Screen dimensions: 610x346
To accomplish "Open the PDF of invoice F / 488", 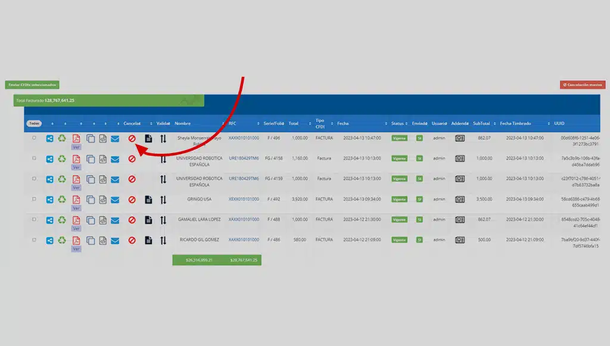I will coord(76,220).
